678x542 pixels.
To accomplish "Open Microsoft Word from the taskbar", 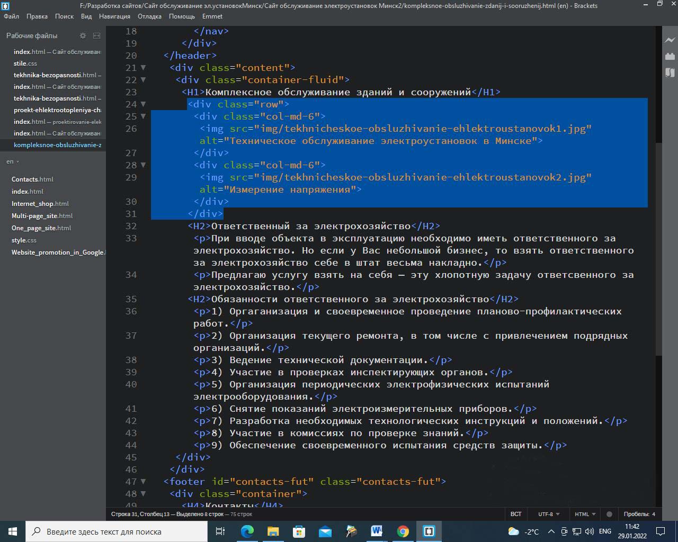I will (x=377, y=531).
